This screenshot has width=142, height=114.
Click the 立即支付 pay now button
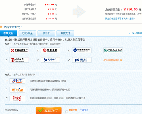tap(49, 110)
